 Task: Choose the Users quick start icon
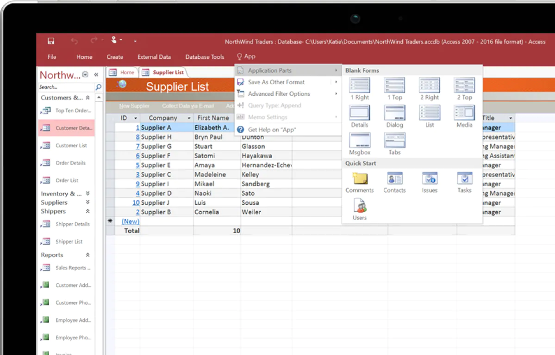point(360,206)
